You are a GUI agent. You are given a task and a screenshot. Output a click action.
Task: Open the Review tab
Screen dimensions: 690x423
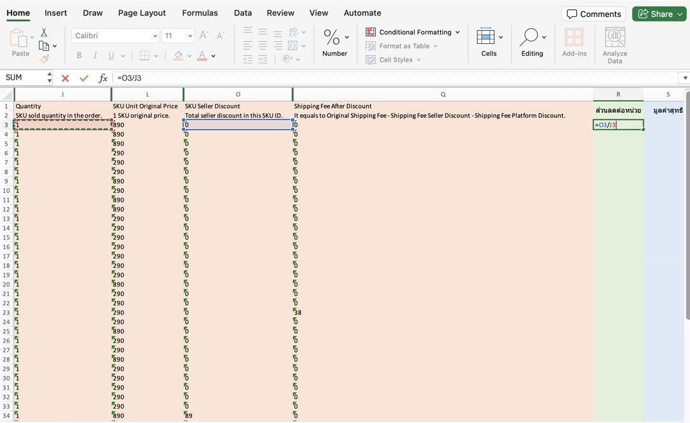coord(280,13)
